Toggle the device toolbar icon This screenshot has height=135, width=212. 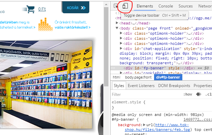point(125,6)
